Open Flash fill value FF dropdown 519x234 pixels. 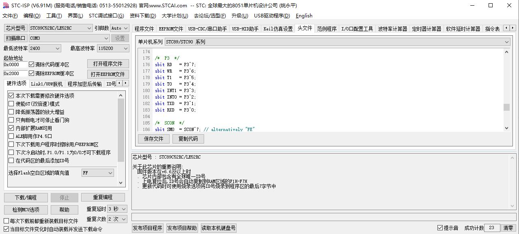[98, 173]
